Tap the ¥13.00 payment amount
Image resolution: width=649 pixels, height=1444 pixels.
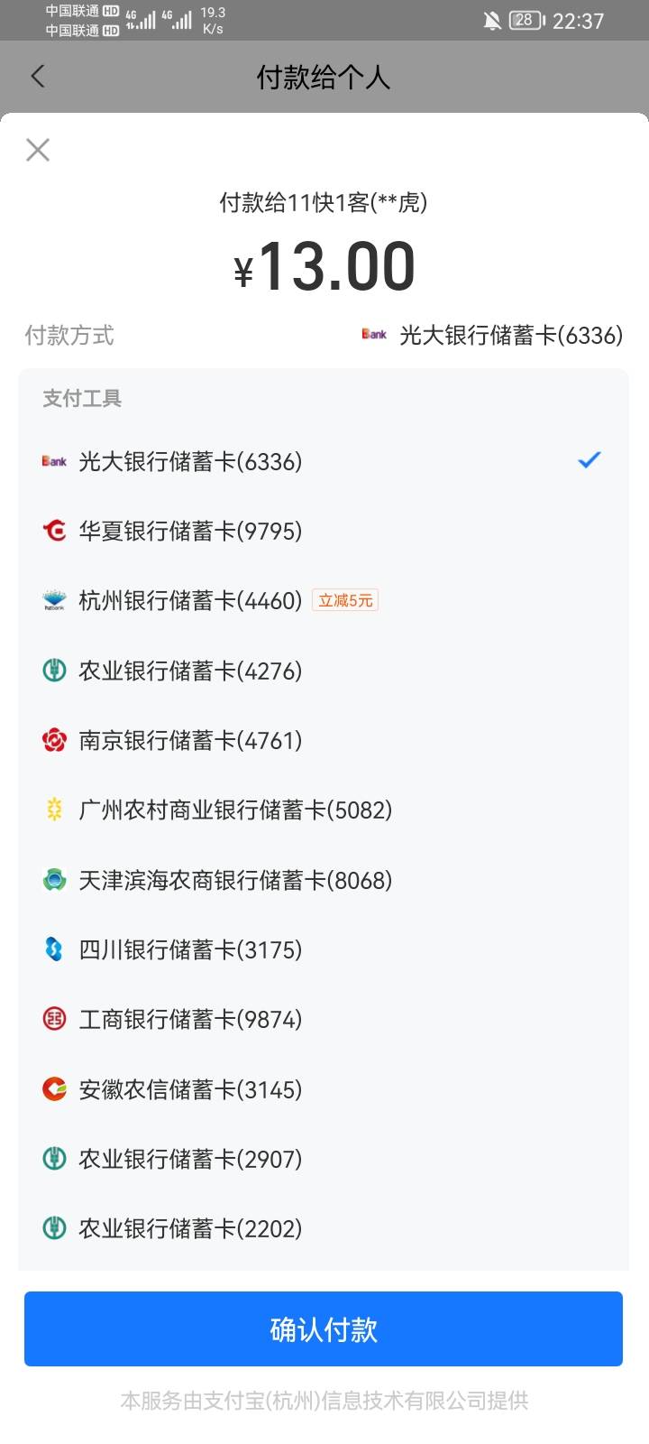click(324, 267)
